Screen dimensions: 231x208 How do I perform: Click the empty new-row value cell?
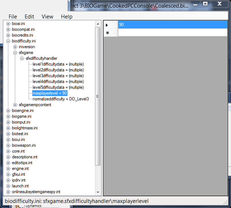tap(173, 32)
